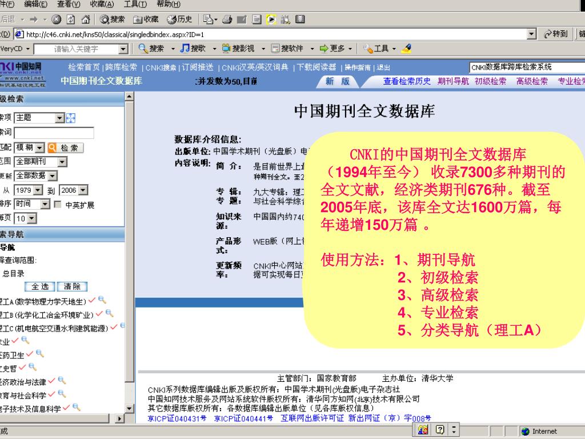Image resolution: width=585 pixels, height=439 pixels.
Task: Open the 全部数据 update dropdown
Action: (53, 176)
